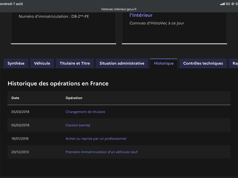This screenshot has width=238, height=178.
Task: Click the Historique des opérations en France heading
Action: tap(58, 83)
